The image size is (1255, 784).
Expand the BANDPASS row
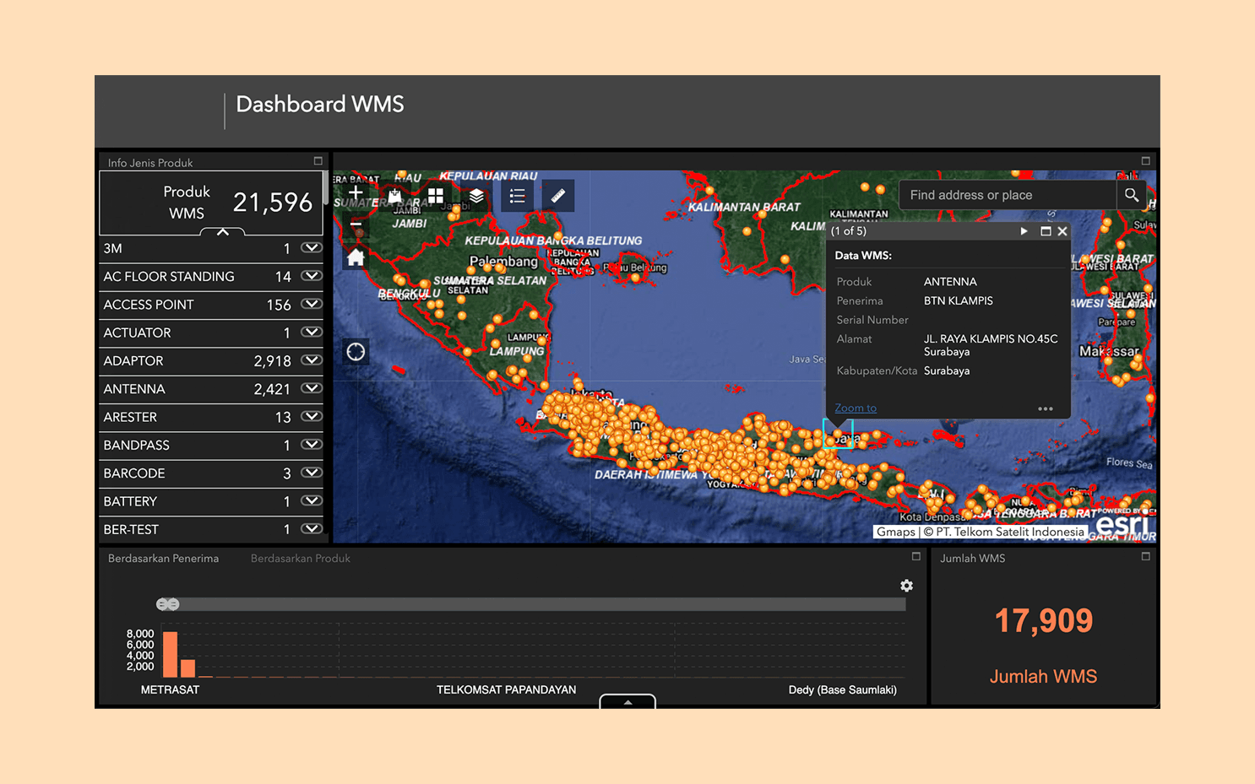312,445
